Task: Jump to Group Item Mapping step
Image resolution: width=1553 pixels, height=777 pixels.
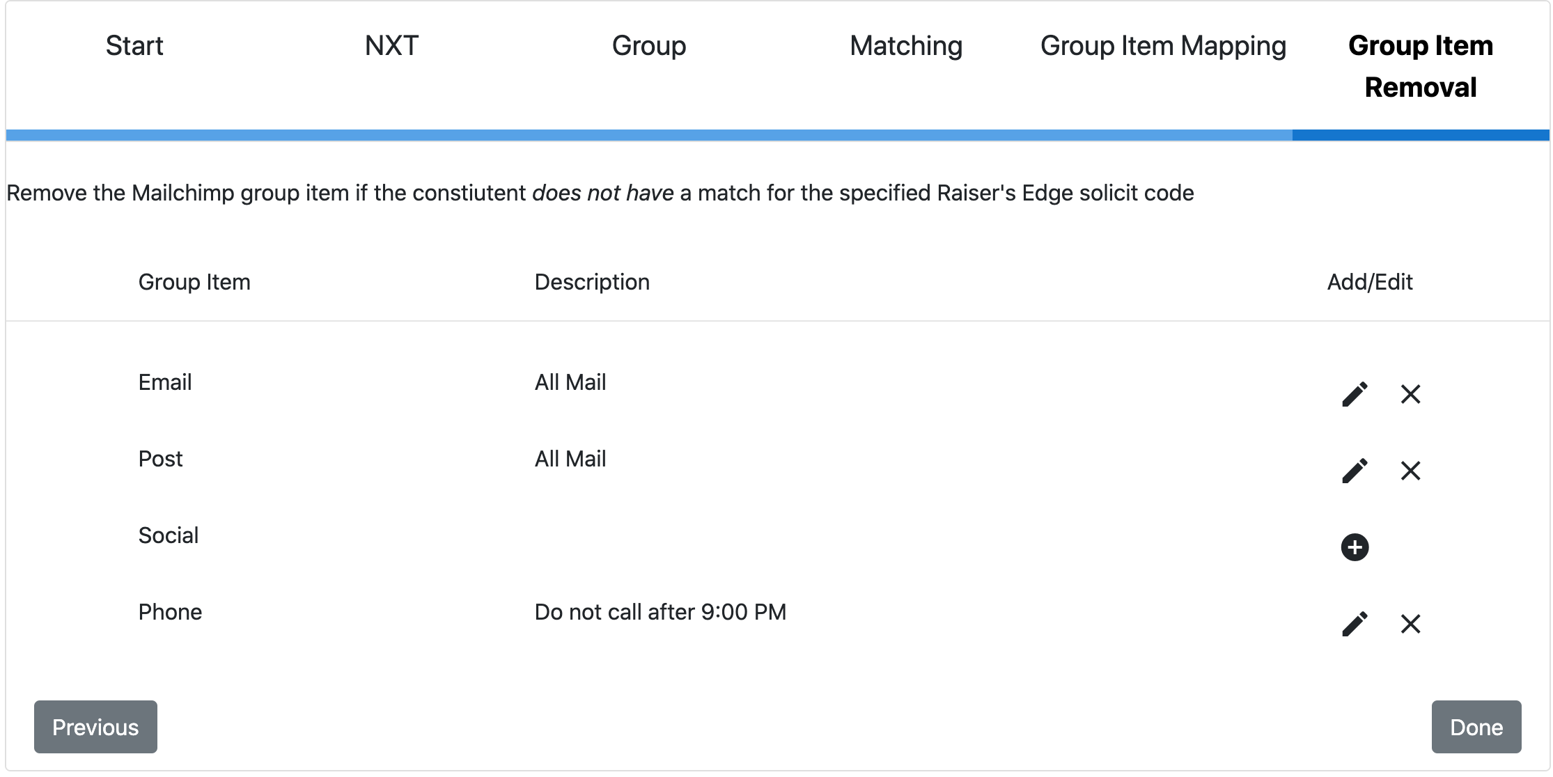Action: tap(1163, 46)
